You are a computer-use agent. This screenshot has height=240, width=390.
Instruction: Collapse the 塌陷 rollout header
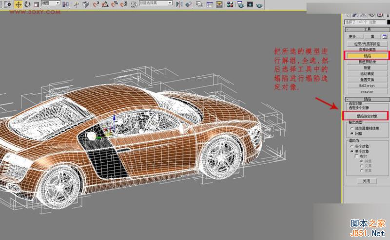367,99
